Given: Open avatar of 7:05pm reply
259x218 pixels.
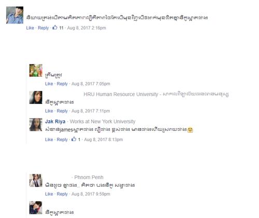Looking at the screenshot, I should [x=36, y=71].
